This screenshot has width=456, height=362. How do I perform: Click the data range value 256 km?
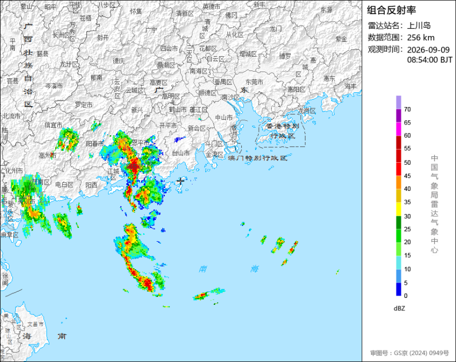pos(420,38)
